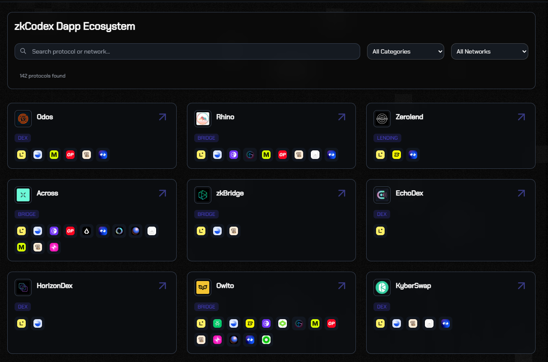
Task: Focus the search protocol or network field
Action: point(187,51)
